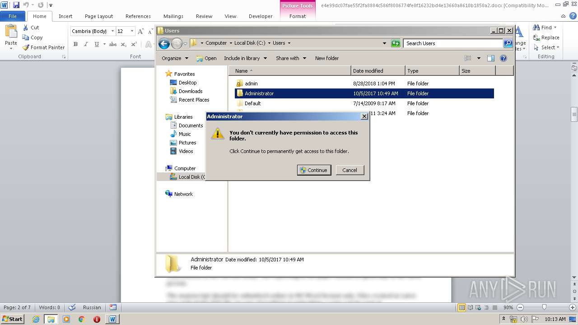Click Open in the Explorer toolbar
The width and height of the screenshot is (578, 325).
click(206, 58)
